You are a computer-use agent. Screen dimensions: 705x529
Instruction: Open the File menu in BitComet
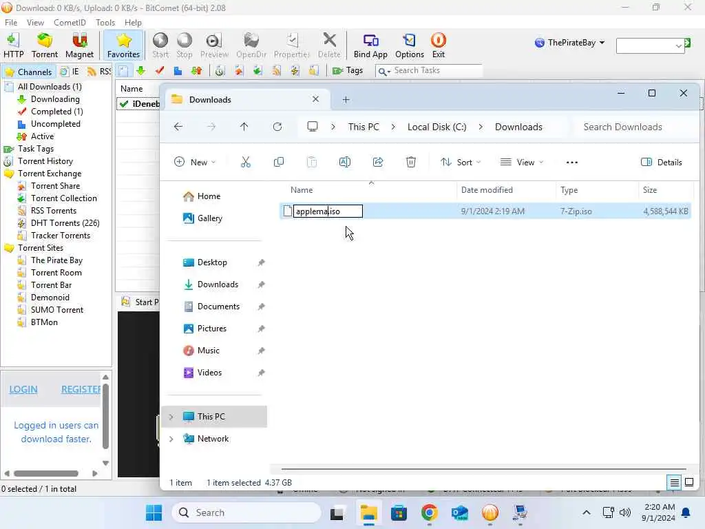coord(11,23)
